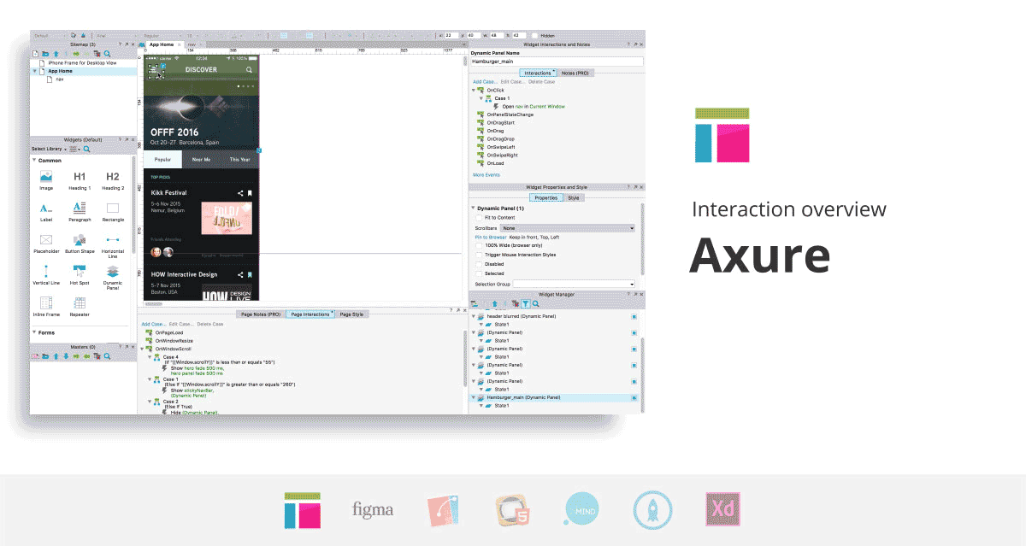Click the search icon in the Discover header
The width and height of the screenshot is (1026, 546).
250,70
